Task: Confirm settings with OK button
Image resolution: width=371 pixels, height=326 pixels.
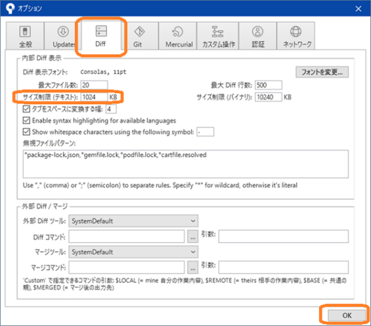Action: [347, 316]
